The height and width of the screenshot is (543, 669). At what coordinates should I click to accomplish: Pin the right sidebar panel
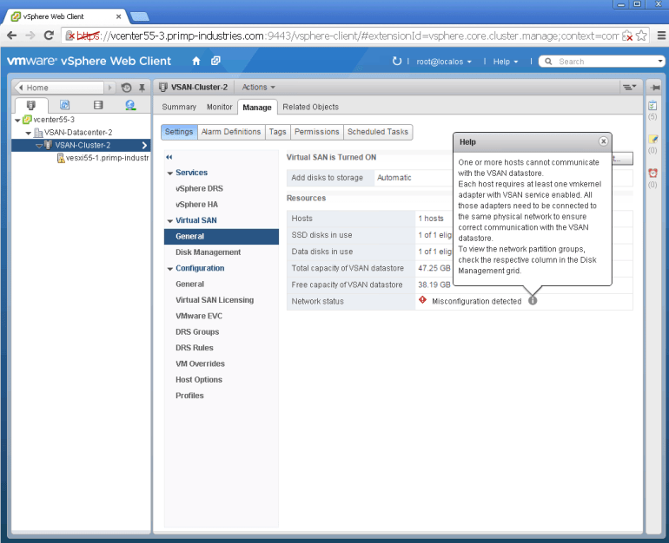[655, 88]
